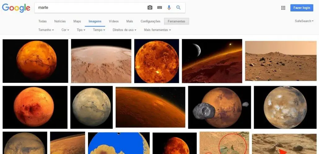This screenshot has height=154, width=319.
Task: Expand the Tamanho size filter
Action: click(x=46, y=30)
